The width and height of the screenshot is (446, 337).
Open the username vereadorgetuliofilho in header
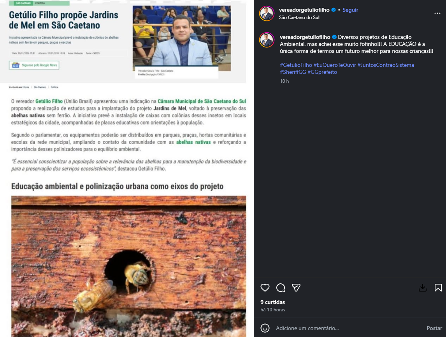point(304,10)
